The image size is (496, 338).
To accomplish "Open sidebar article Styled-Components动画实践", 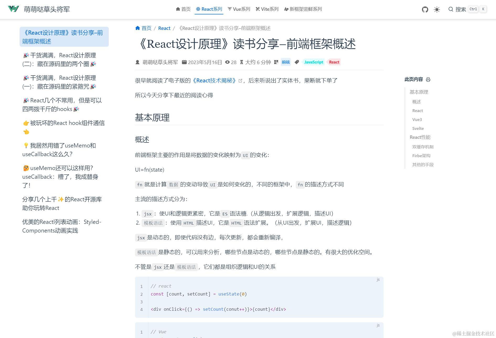I will [x=64, y=226].
